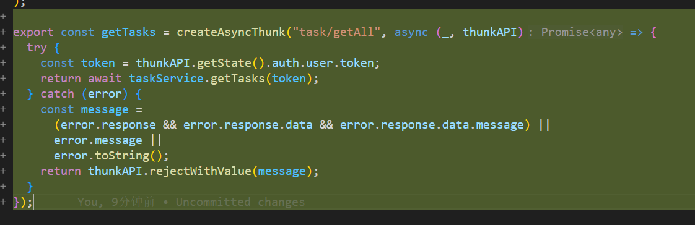This screenshot has height=225, width=695.
Task: Place cursor on the createAsyncThunk function name
Action: coord(232,32)
